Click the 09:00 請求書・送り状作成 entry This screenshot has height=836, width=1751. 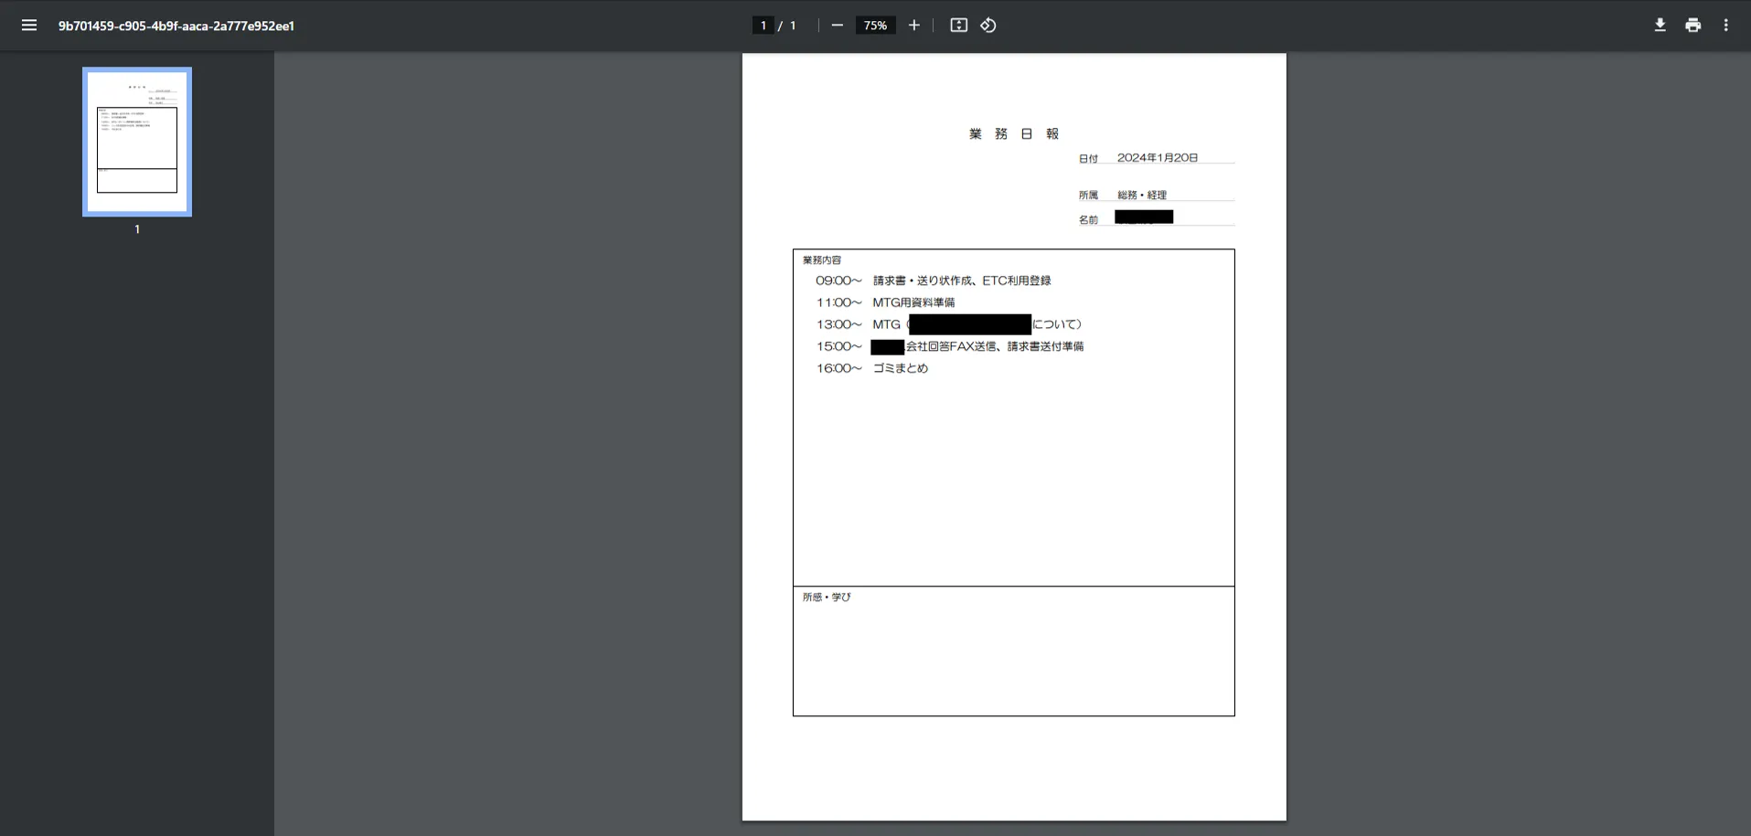961,280
